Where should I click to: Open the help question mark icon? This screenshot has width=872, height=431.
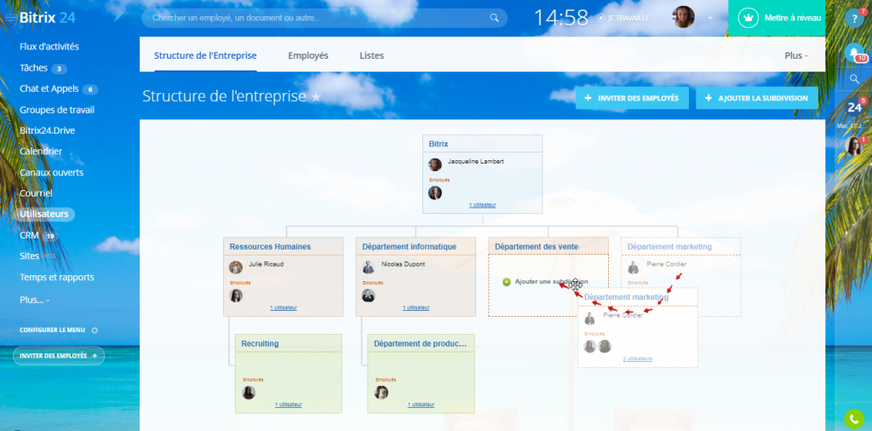853,18
